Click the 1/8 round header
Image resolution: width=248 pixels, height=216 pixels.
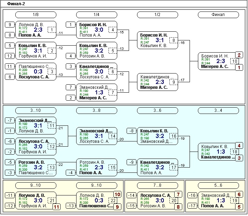click(x=36, y=15)
